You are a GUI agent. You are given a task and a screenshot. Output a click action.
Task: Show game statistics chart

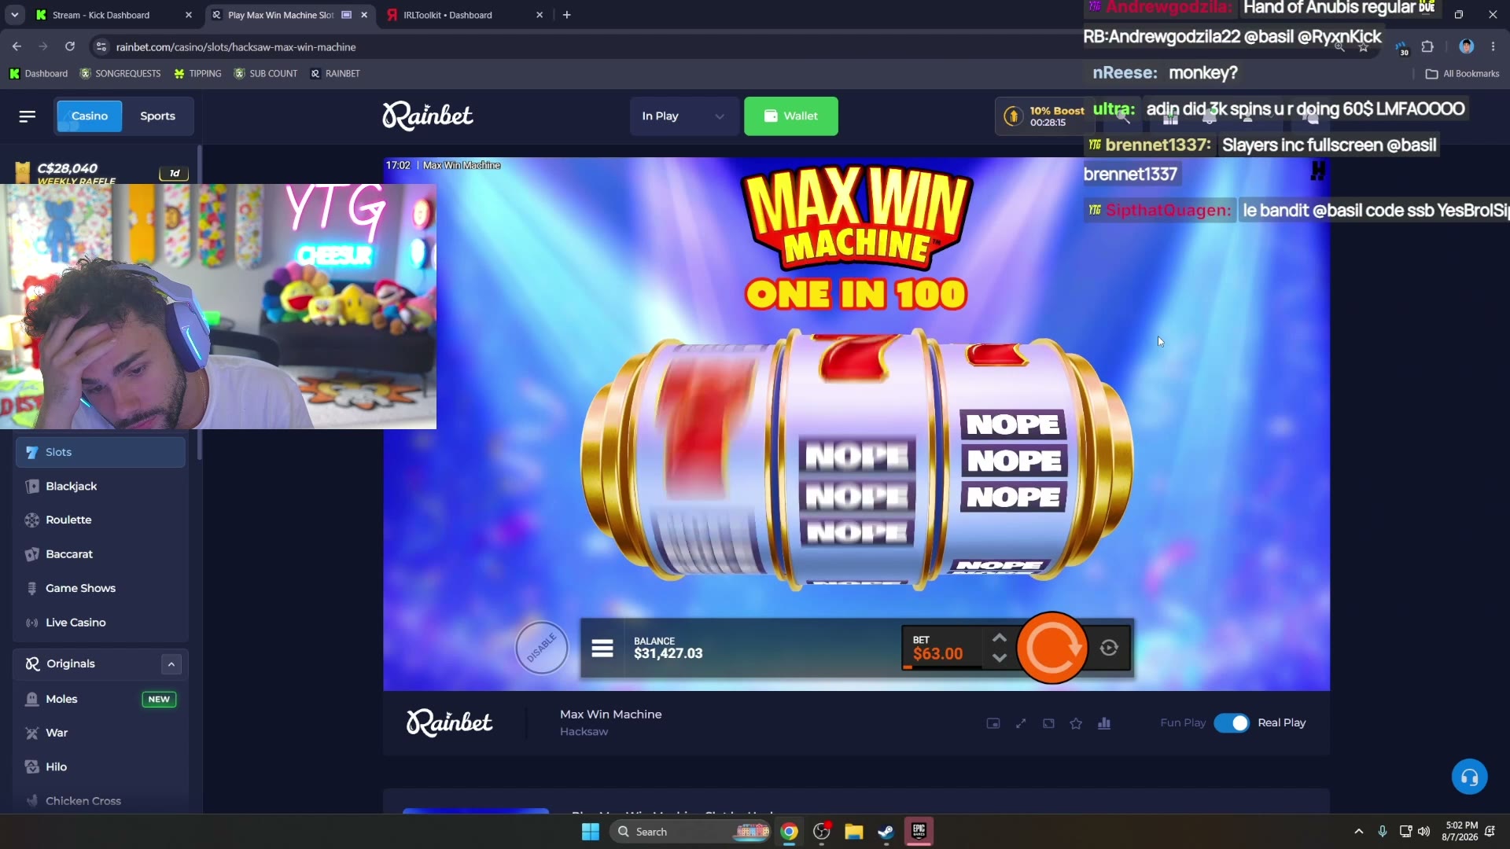[1104, 723]
